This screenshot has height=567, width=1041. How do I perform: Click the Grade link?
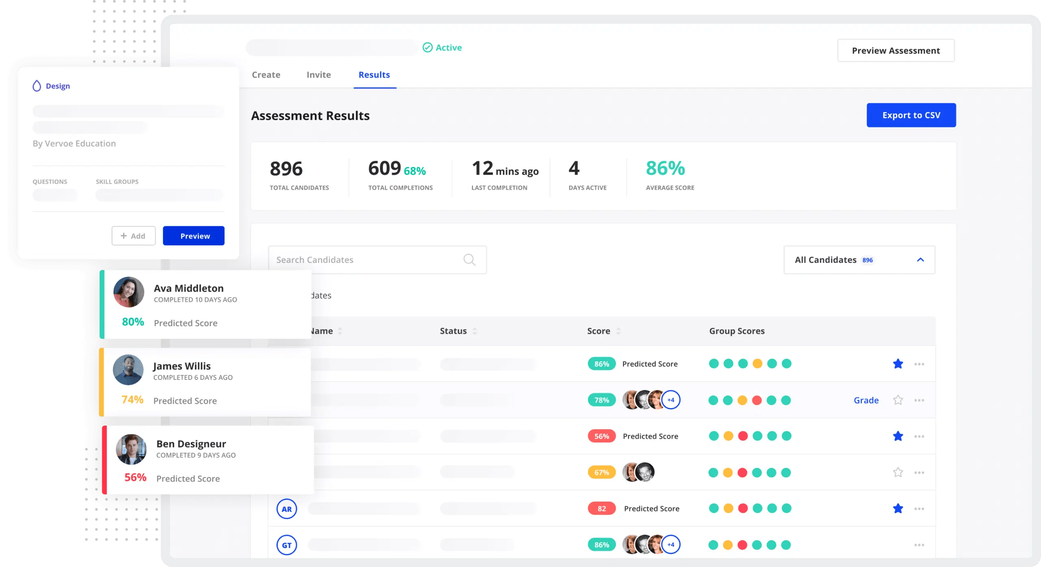click(866, 400)
